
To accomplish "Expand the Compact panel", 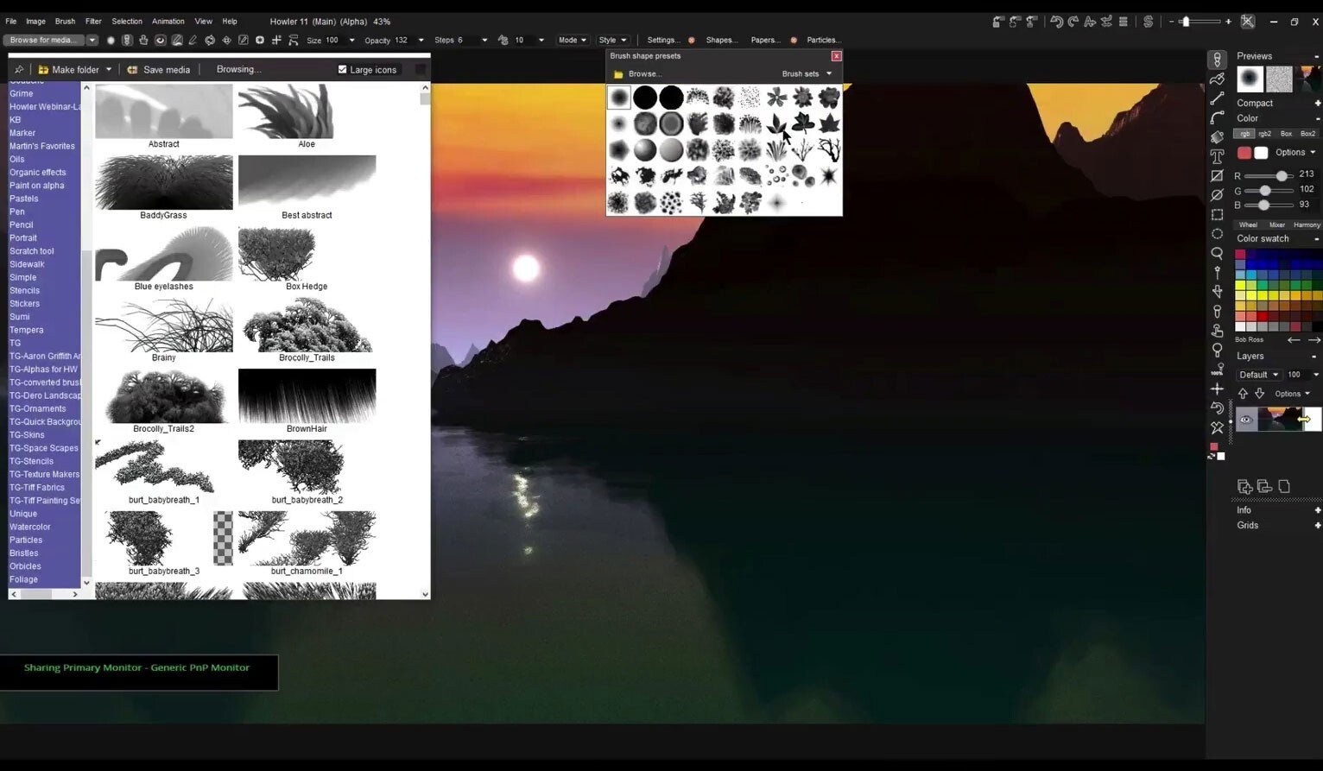I will tap(1317, 104).
